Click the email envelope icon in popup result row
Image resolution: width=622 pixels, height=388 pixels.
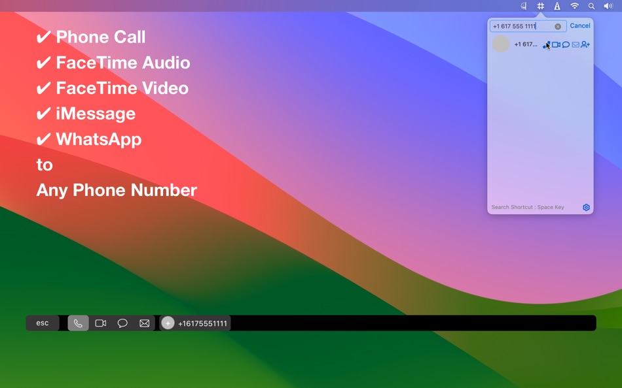point(576,44)
